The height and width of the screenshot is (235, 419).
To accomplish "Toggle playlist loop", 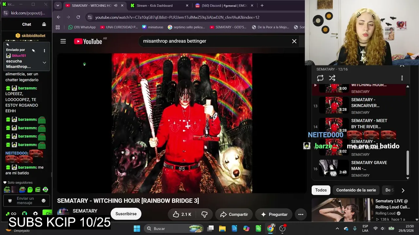I will pos(320,78).
